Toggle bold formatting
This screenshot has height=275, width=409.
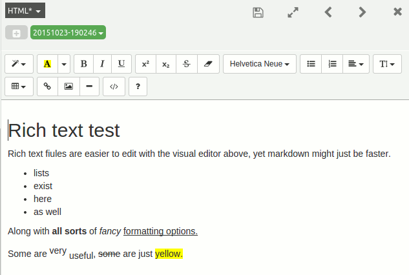84,64
